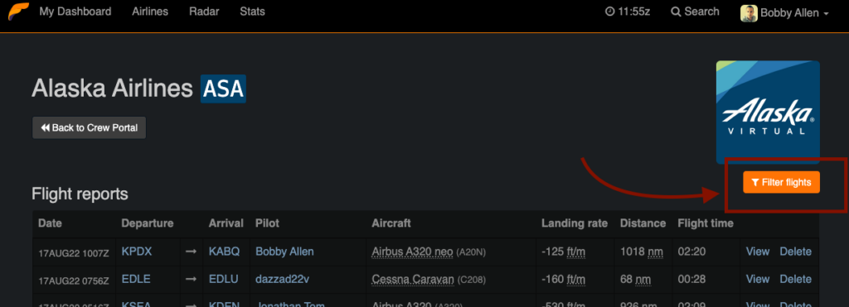Open KPDX departure airport link

(137, 252)
